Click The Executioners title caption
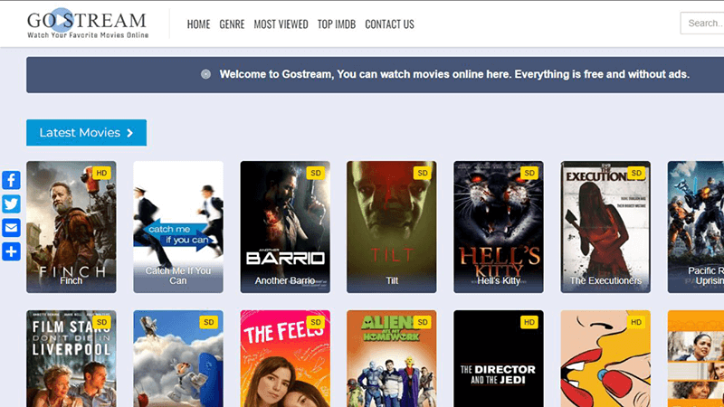 pos(605,280)
